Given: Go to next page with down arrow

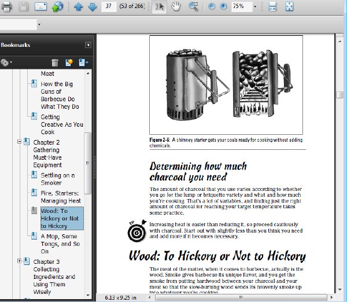Looking at the screenshot, I should 93,6.
